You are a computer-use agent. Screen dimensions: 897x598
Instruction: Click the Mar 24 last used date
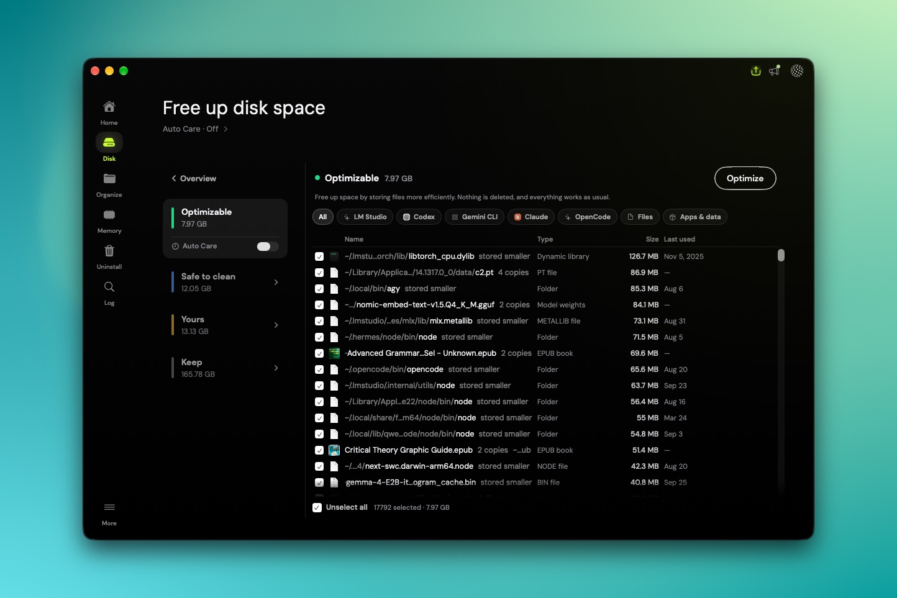[675, 418]
